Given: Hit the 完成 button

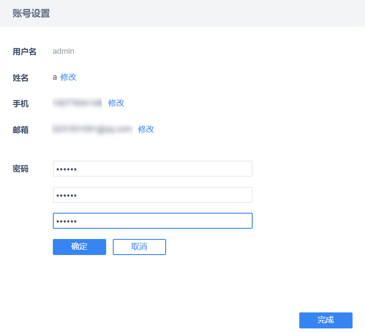Looking at the screenshot, I should coord(325,320).
